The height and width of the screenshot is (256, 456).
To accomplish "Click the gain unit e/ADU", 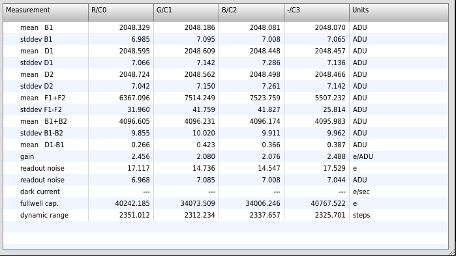I will [363, 157].
